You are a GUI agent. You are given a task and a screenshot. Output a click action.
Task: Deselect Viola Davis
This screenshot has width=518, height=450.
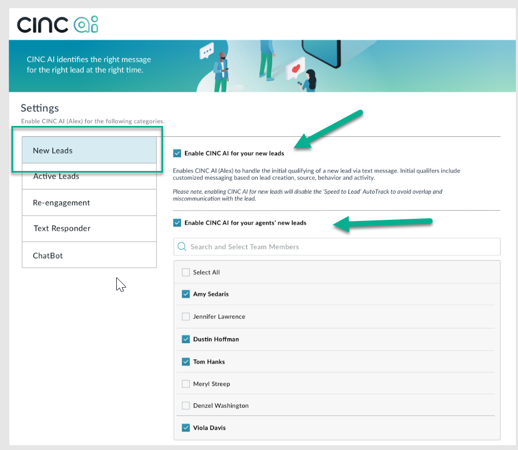(185, 428)
